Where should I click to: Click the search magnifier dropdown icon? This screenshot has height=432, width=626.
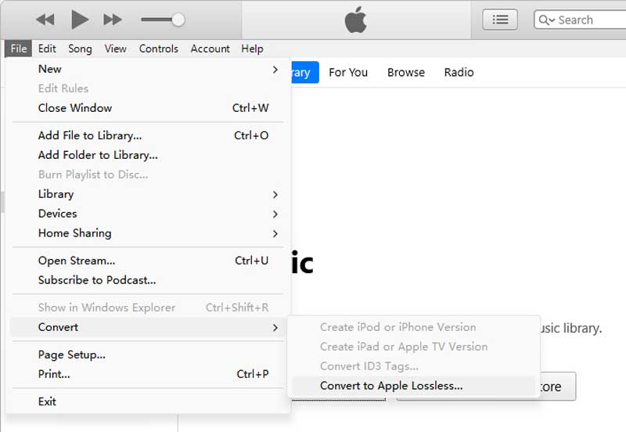coord(546,20)
